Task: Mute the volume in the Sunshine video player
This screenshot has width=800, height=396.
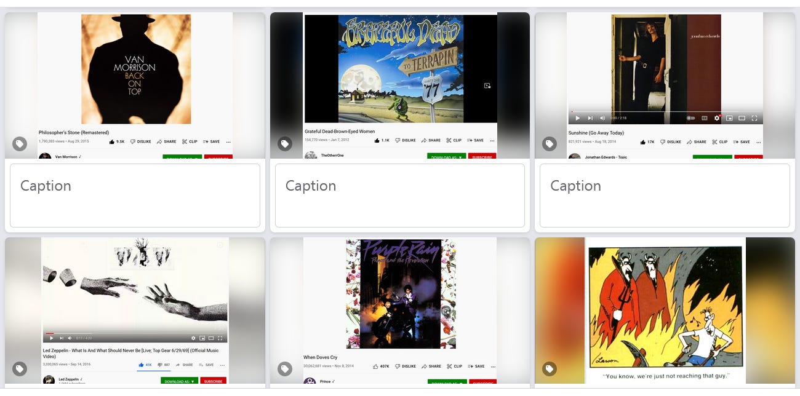Action: click(x=602, y=118)
